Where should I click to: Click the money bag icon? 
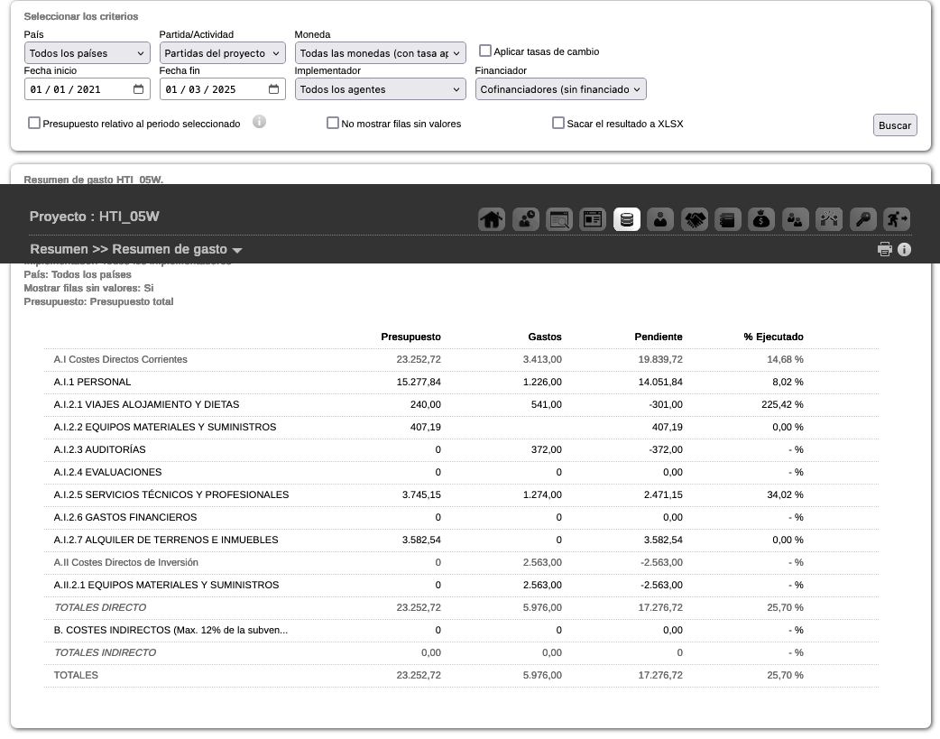point(761,219)
